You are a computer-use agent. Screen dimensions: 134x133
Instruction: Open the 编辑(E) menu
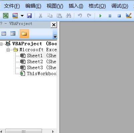tap(33, 6)
